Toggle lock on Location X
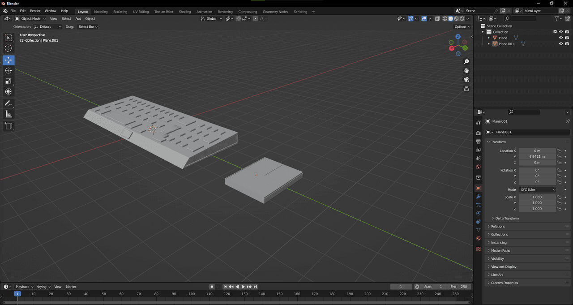The height and width of the screenshot is (305, 573). (x=560, y=151)
